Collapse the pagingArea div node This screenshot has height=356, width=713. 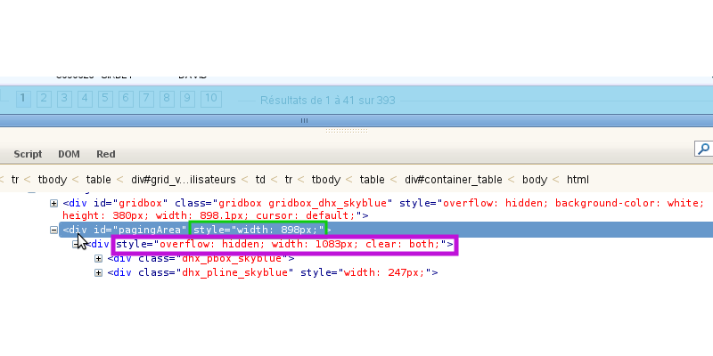point(53,231)
